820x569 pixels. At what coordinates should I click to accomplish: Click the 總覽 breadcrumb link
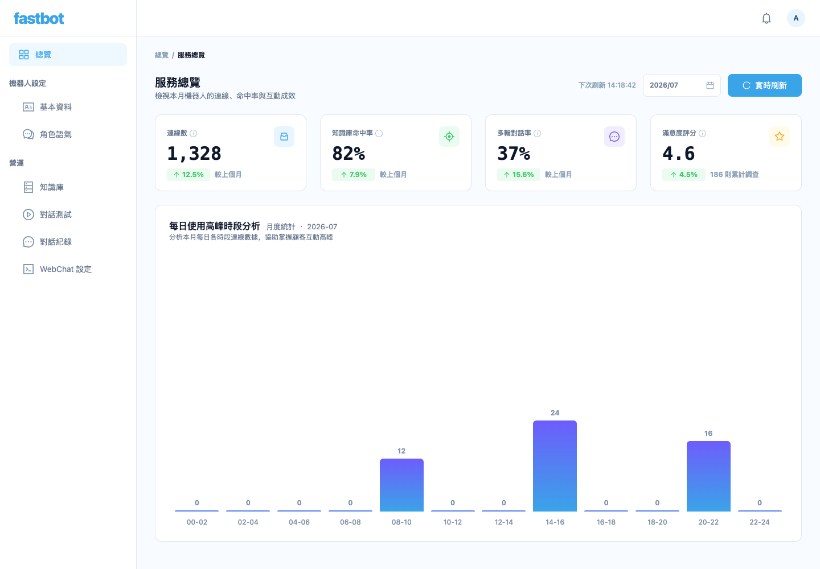tap(162, 55)
